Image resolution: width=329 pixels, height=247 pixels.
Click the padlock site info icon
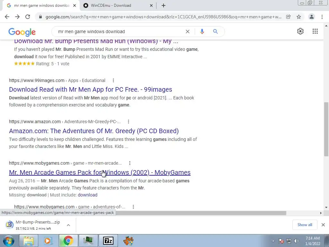(x=40, y=17)
